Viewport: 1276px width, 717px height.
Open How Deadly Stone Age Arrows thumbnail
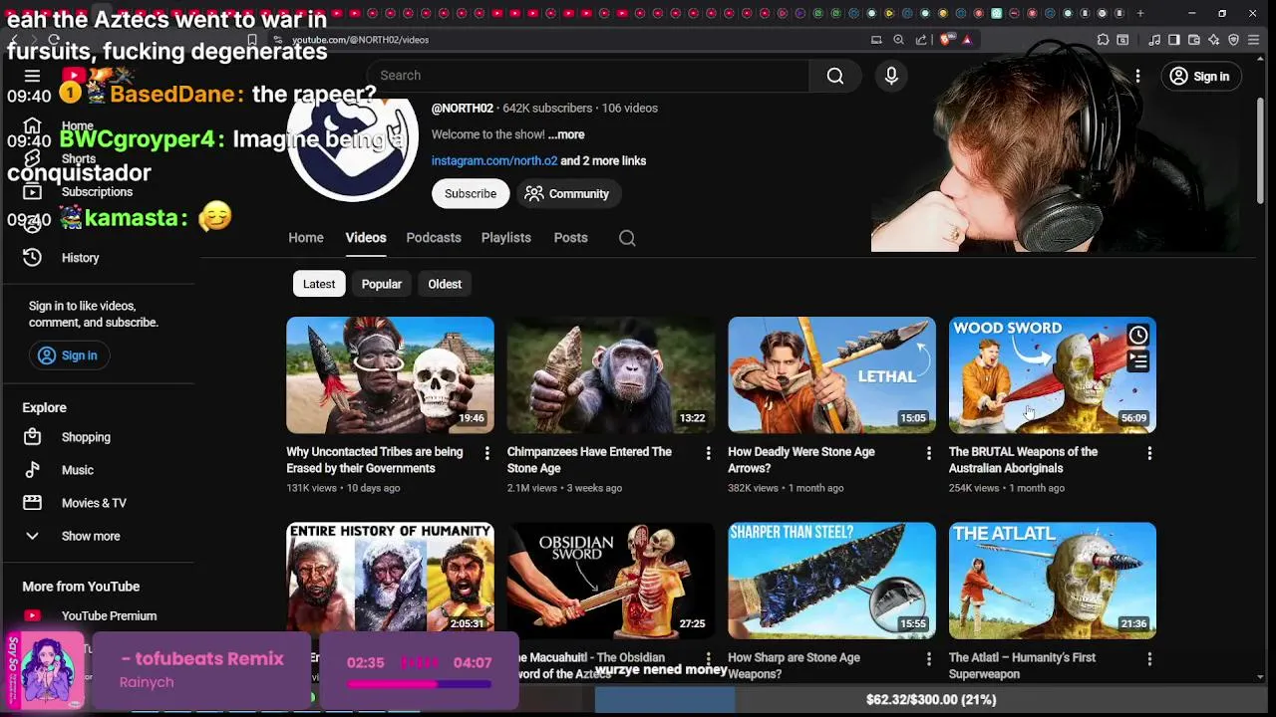(x=831, y=374)
